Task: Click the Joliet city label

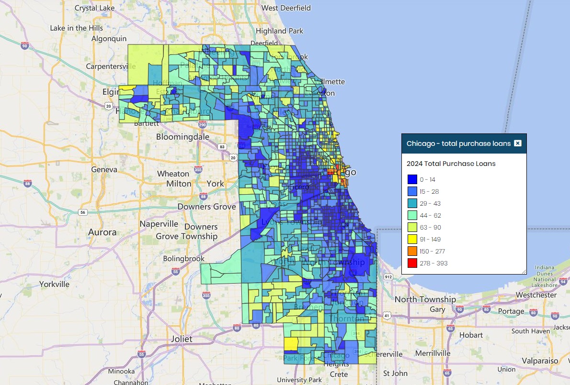Action: point(182,339)
